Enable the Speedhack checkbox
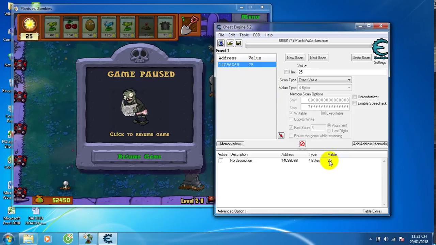The width and height of the screenshot is (436, 245). (x=355, y=103)
